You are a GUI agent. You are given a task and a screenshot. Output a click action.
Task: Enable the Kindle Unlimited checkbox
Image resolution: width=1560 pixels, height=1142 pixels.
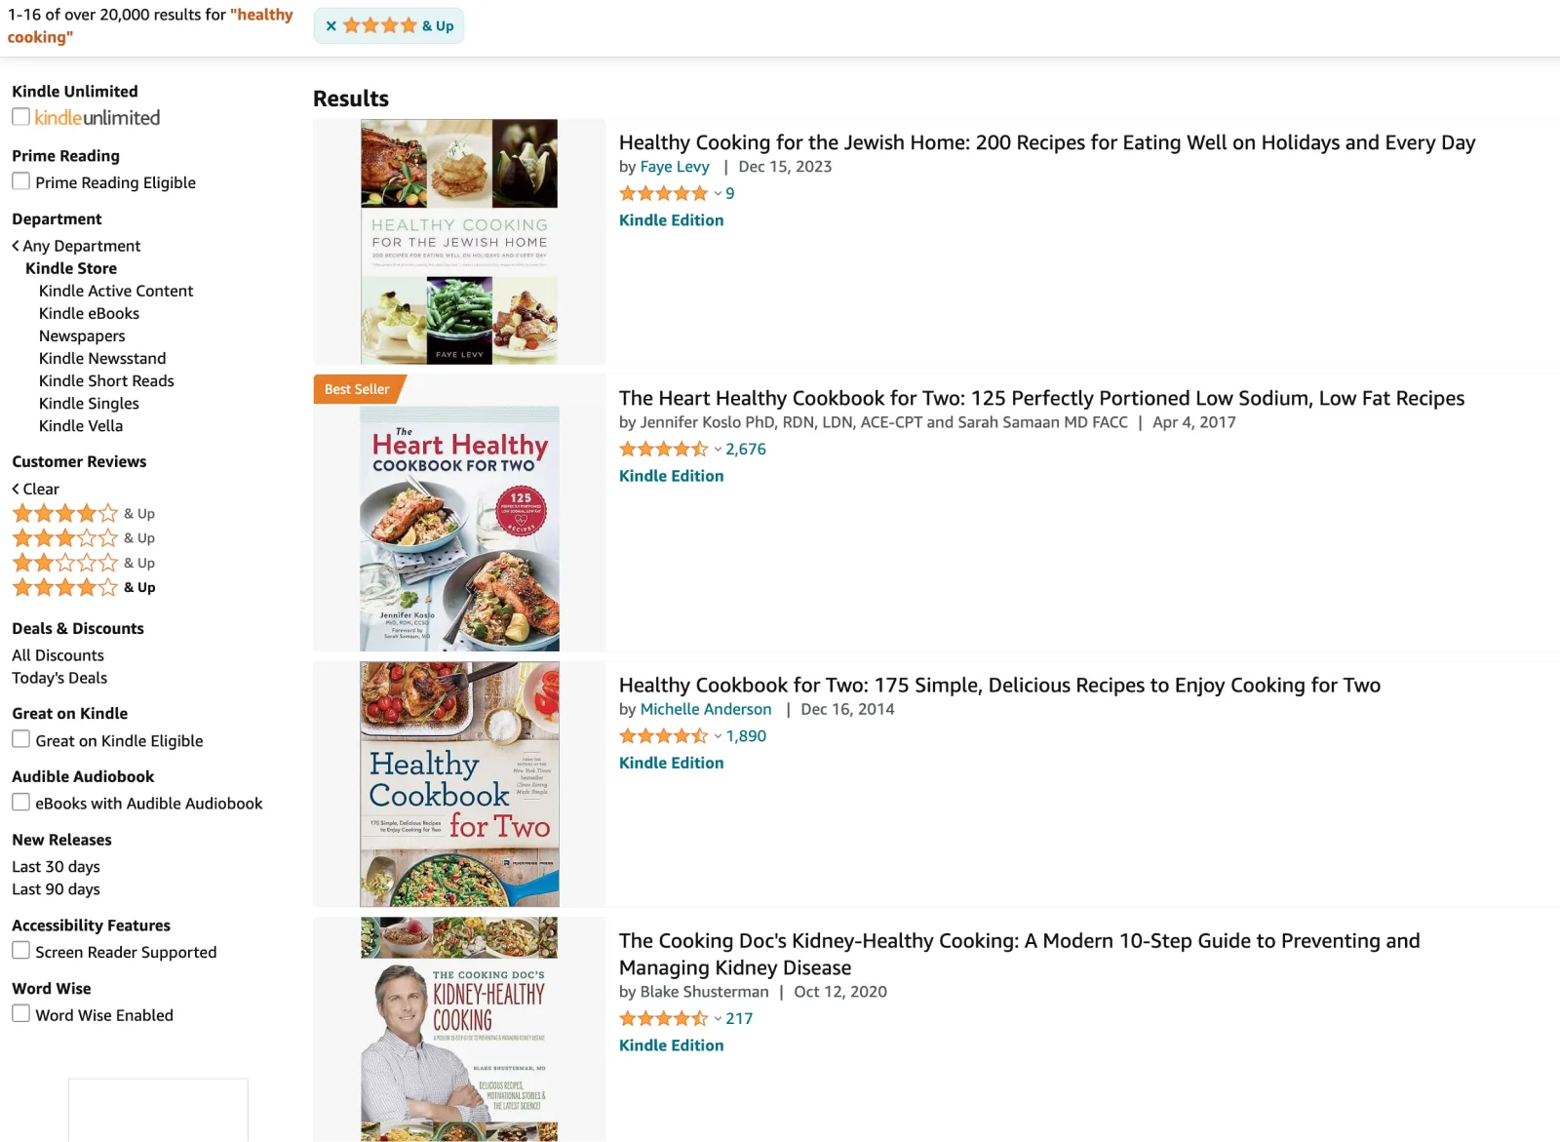click(x=20, y=117)
